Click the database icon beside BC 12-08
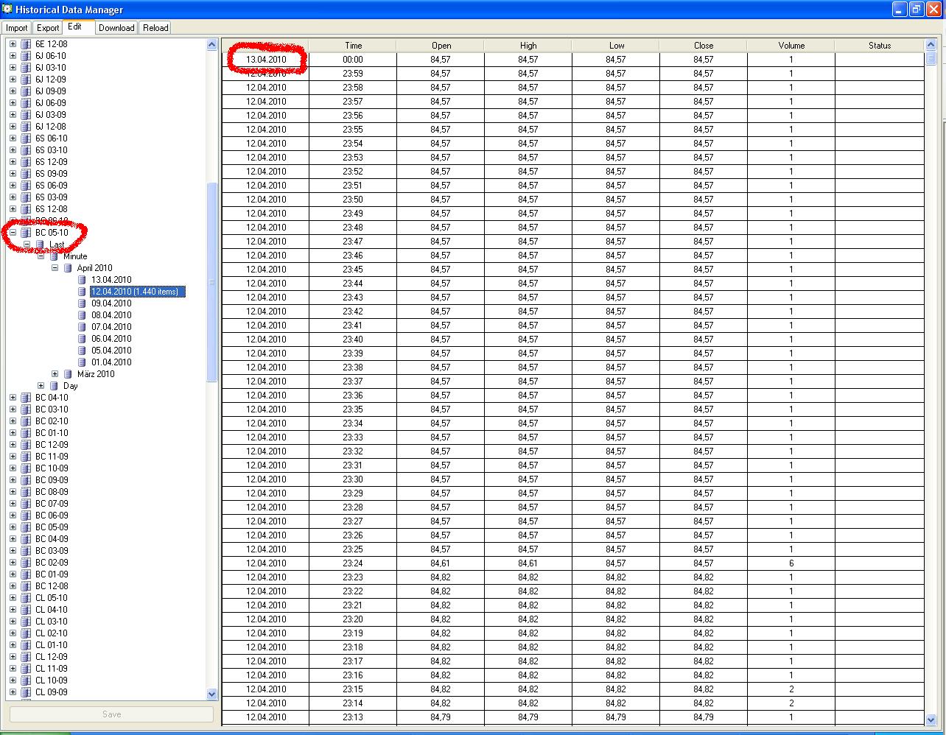 coord(26,586)
